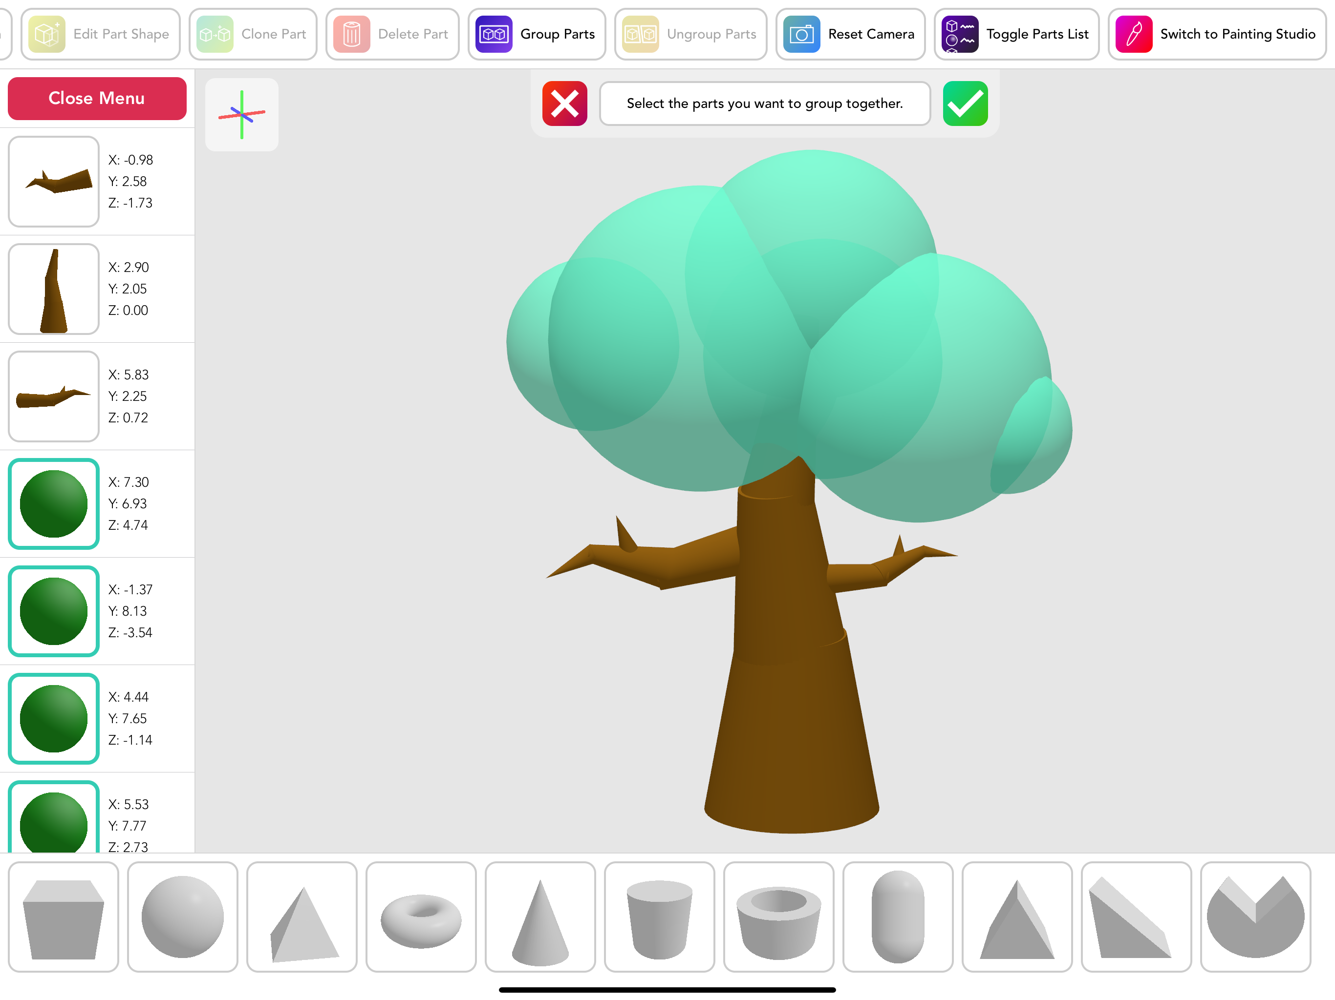Viewport: 1335px width, 1000px height.
Task: Cancel grouping with the red X
Action: click(x=565, y=104)
